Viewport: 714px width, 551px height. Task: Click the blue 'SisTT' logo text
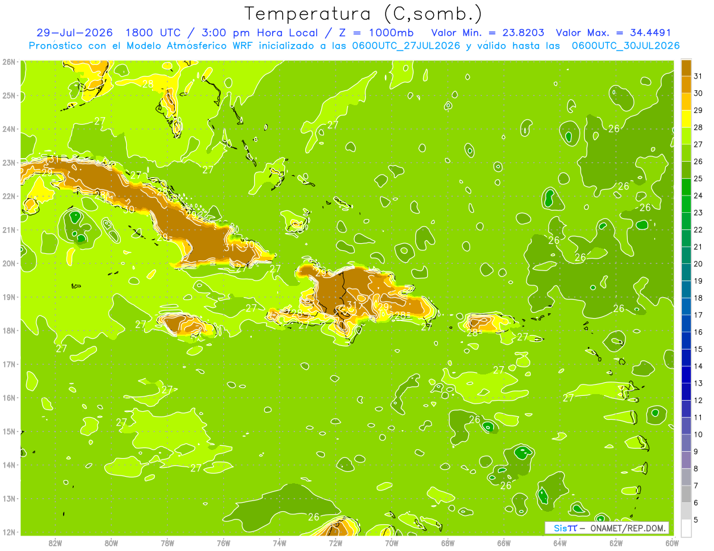tap(565, 528)
